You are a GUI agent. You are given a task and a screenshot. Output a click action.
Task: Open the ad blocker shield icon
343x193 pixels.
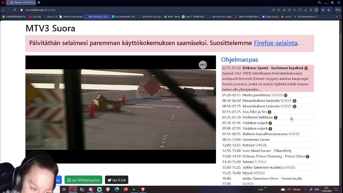point(290,10)
